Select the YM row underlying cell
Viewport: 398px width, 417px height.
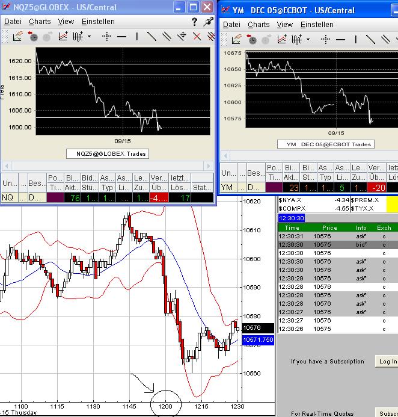click(x=228, y=188)
